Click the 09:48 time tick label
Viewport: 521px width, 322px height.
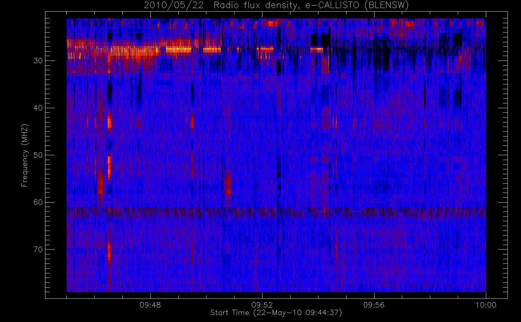click(150, 305)
